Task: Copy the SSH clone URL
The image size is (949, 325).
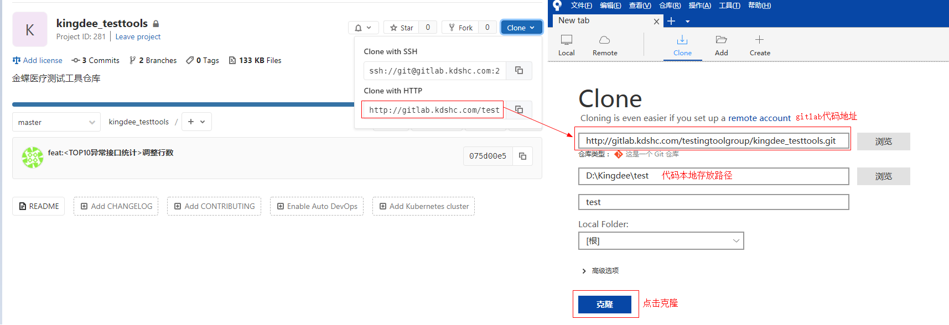Action: pos(519,70)
